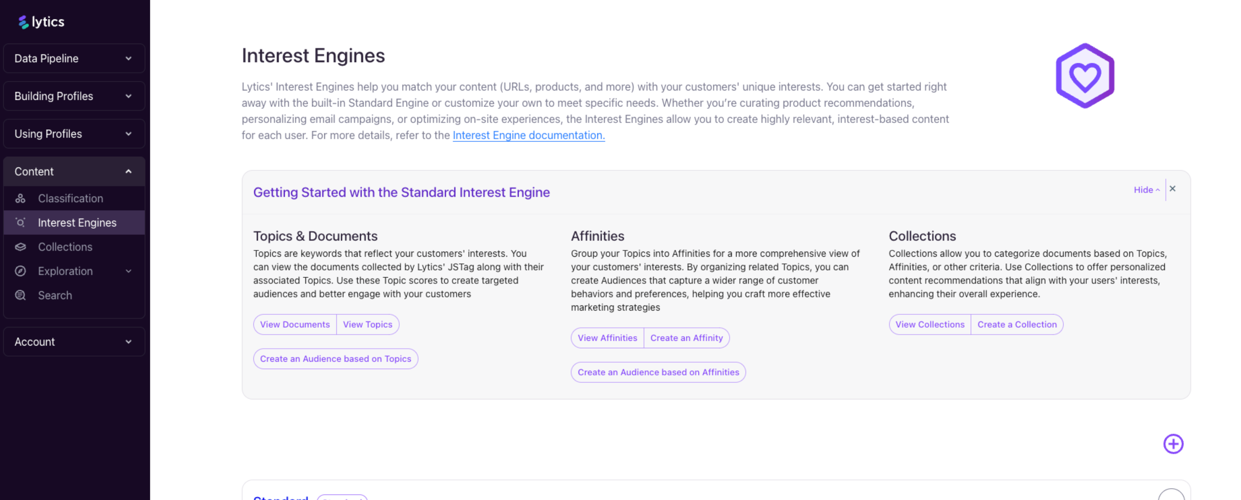
Task: Hide the Getting Started section
Action: tap(1147, 189)
